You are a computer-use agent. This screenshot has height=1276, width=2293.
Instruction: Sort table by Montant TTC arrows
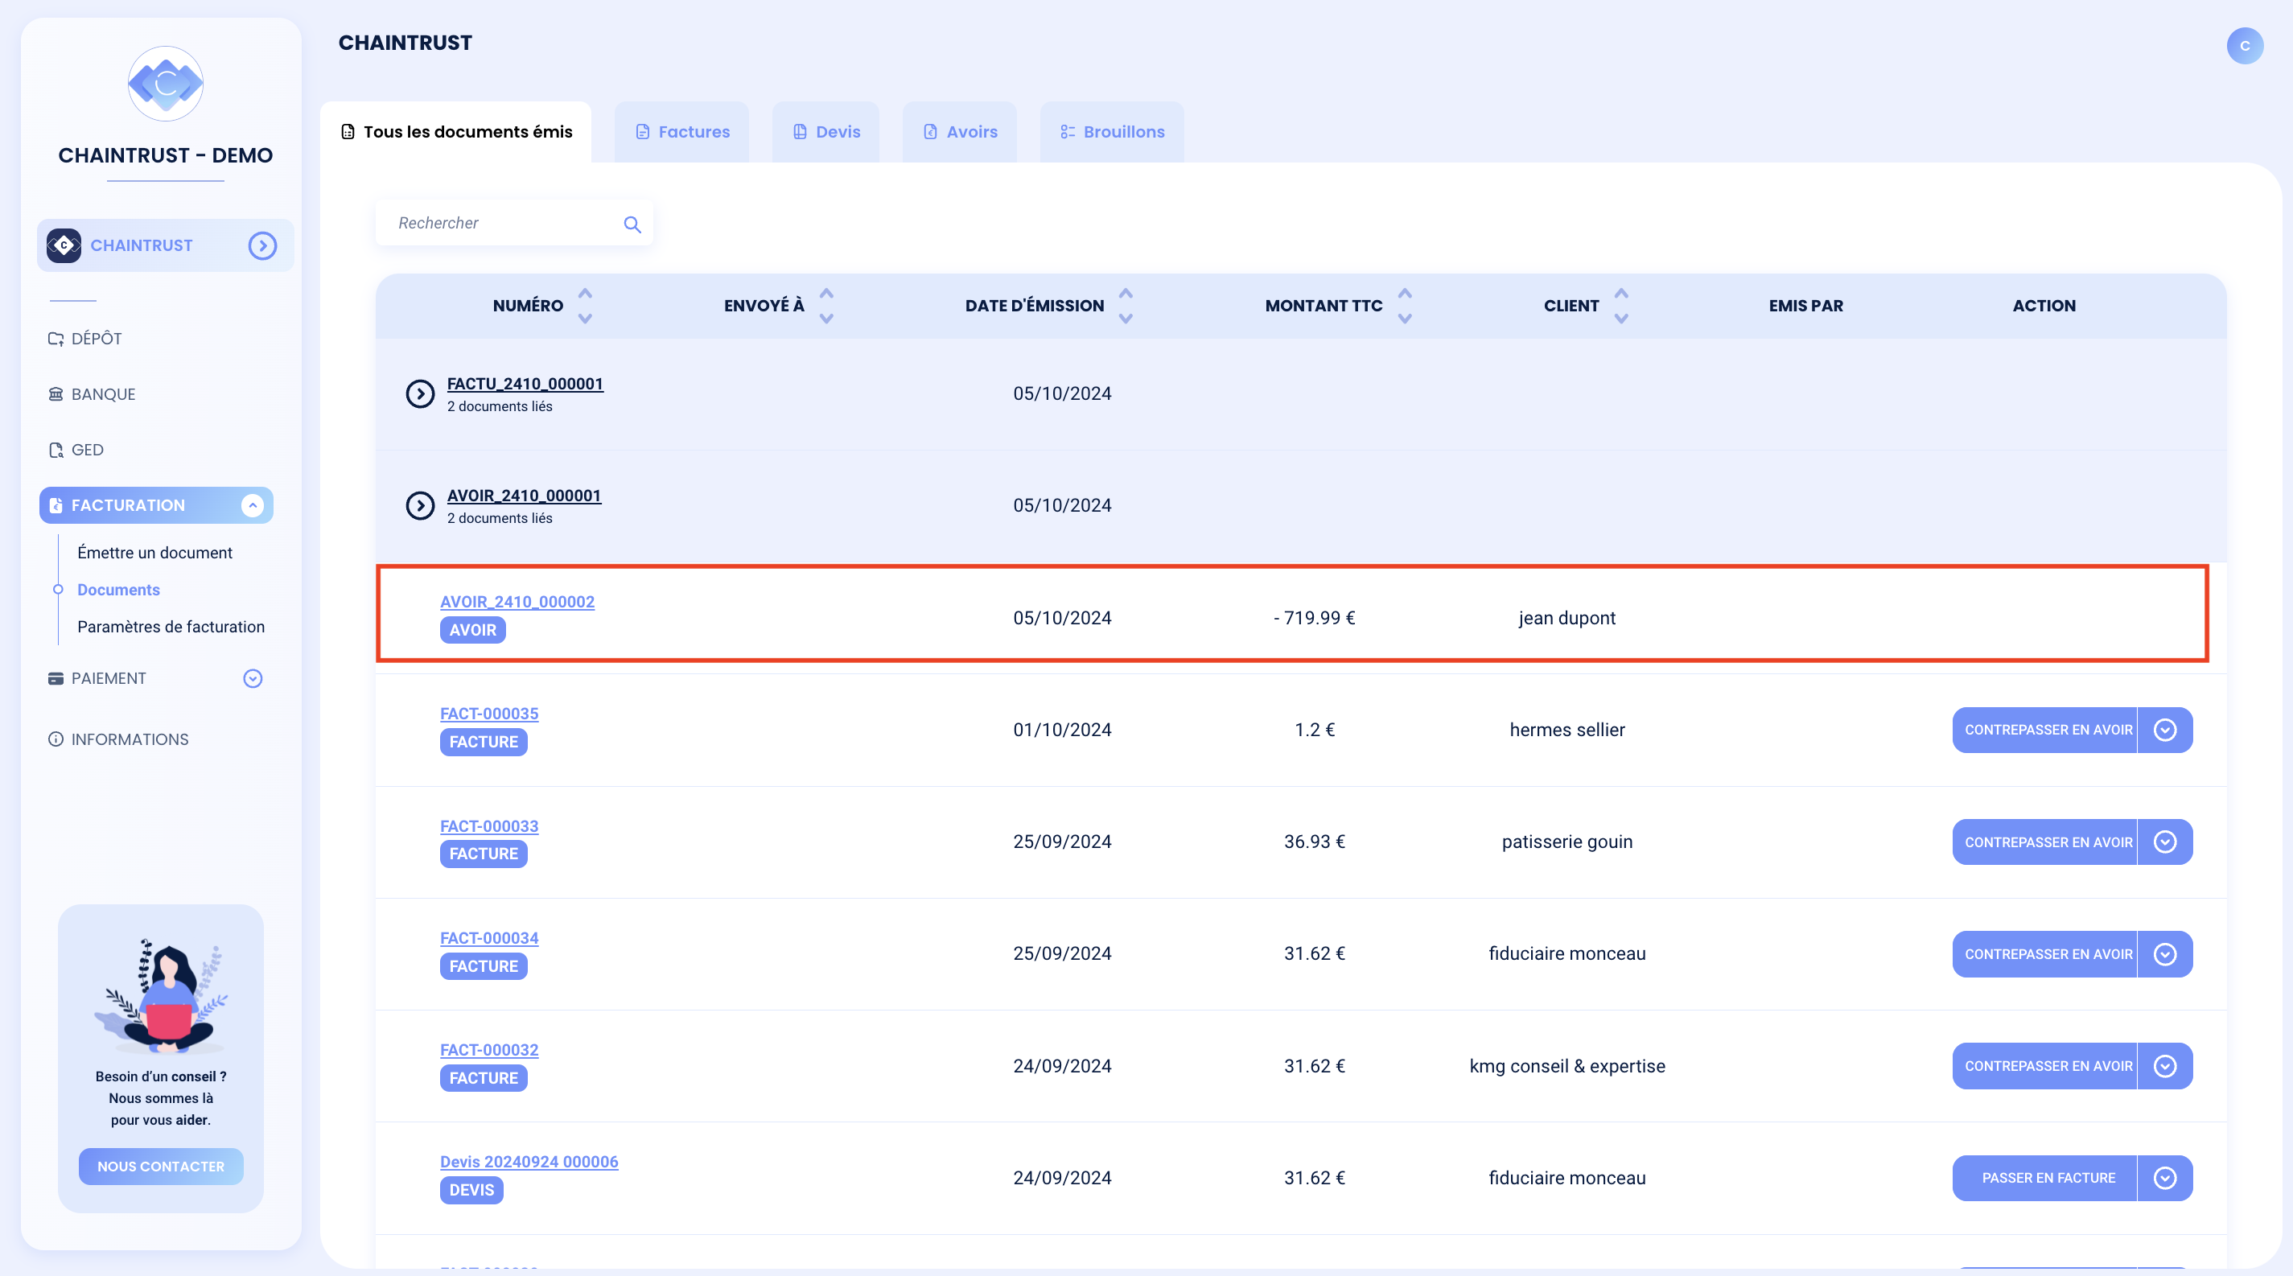[x=1405, y=305]
